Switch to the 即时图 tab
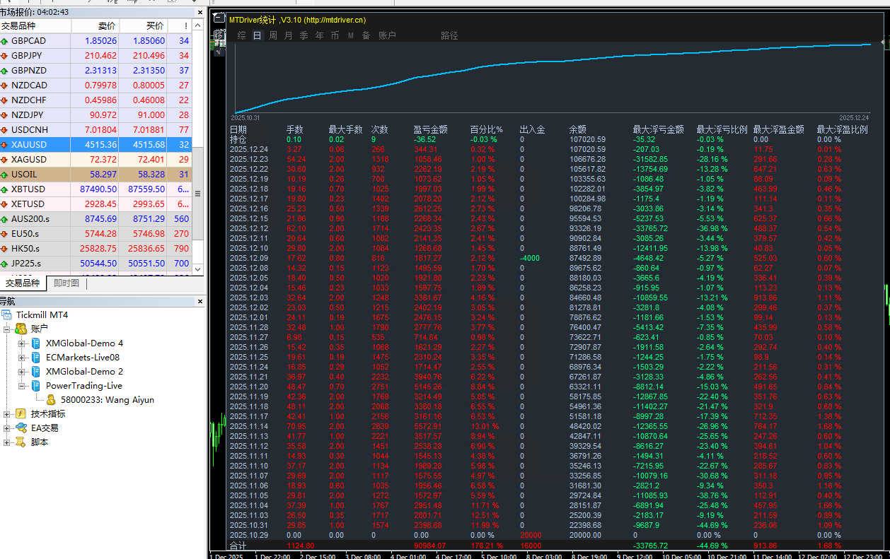Viewport: 890px width, 559px height. click(67, 283)
